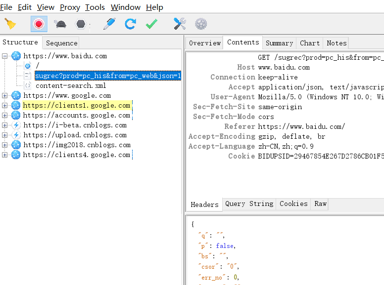This screenshot has height=285, width=384.
Task: Select the Headers request tab
Action: tap(204, 204)
